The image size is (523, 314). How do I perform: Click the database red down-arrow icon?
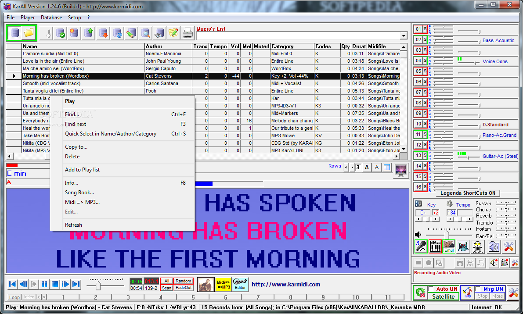click(103, 33)
